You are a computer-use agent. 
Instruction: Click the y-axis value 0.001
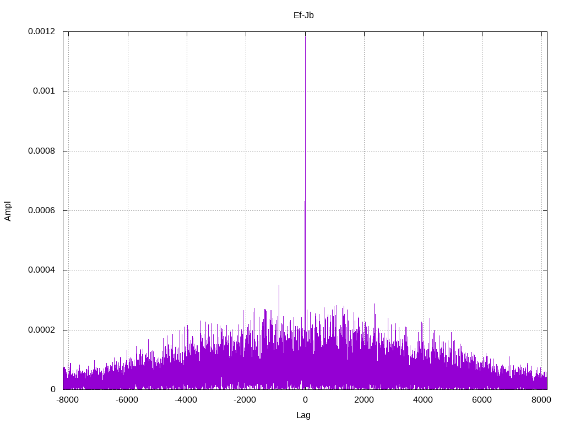(x=44, y=91)
